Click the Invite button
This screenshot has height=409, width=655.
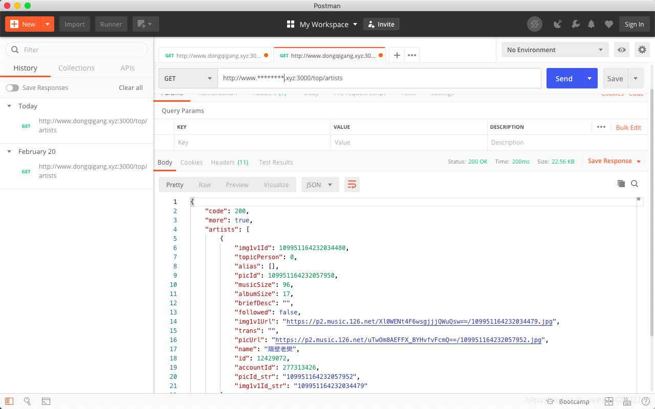click(381, 24)
